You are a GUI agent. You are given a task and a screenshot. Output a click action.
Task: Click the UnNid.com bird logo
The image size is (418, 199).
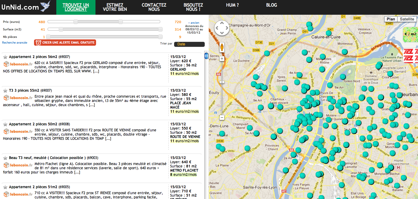pos(45,6)
